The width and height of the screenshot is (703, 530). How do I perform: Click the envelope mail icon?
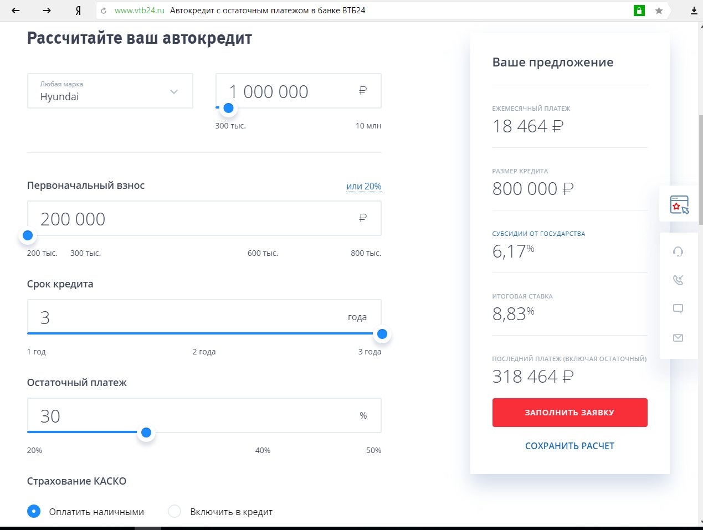coord(678,338)
